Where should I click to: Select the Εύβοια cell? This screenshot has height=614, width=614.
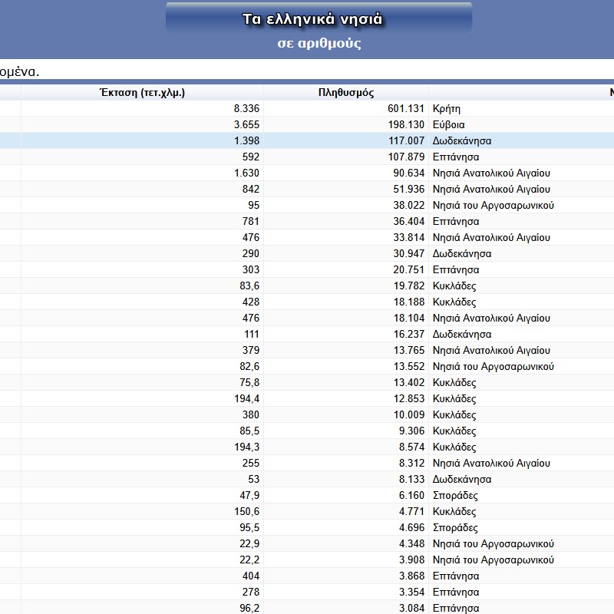pyautogui.click(x=449, y=125)
